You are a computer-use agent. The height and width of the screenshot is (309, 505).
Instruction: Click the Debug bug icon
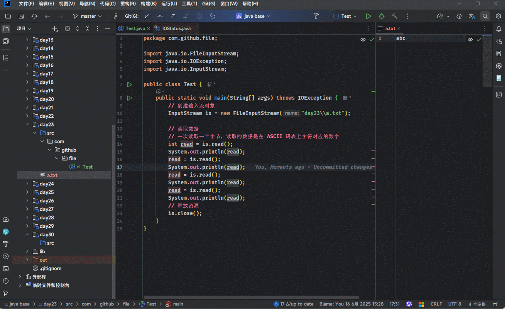pos(382,16)
